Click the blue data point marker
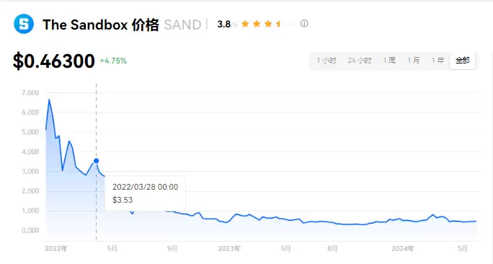The width and height of the screenshot is (493, 264). coord(96,161)
